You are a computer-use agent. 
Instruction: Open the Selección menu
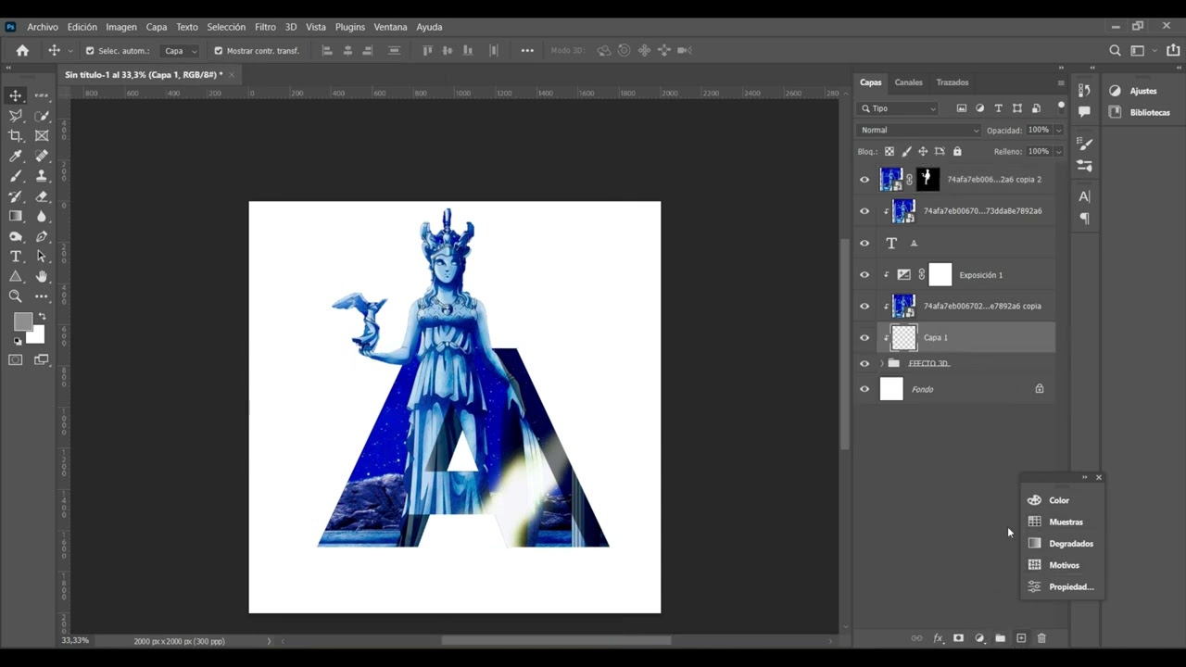(x=226, y=27)
